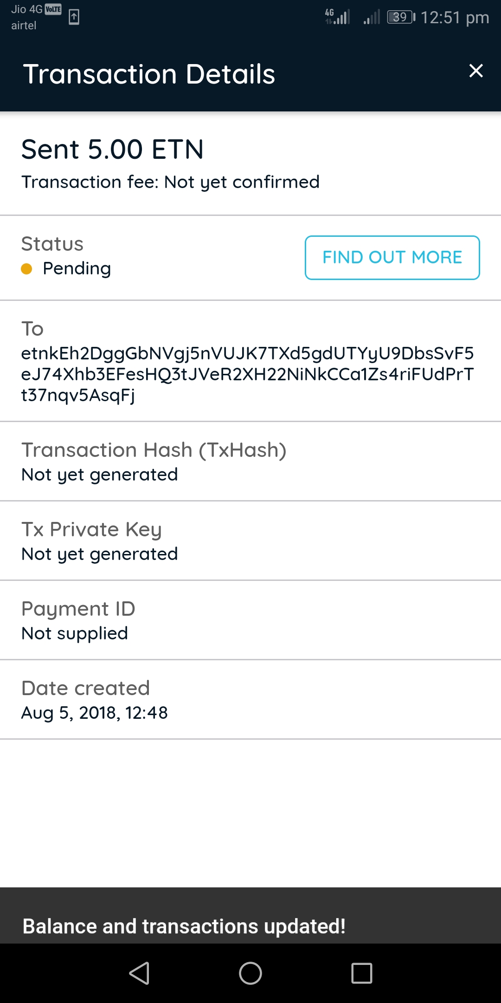This screenshot has width=501, height=1003.
Task: Tap the 'Pending' status text
Action: [77, 268]
